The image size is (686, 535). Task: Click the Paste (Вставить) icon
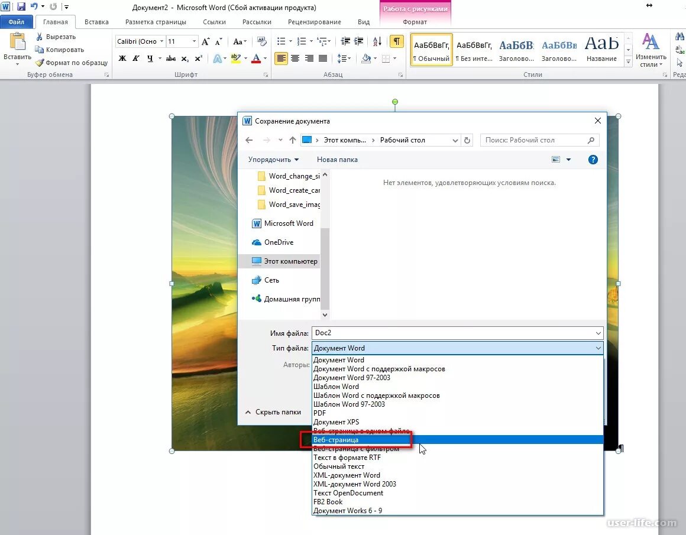coord(18,43)
